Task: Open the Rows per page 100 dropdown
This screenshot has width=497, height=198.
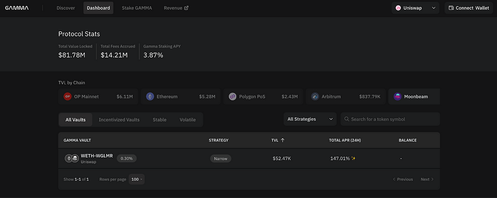Action: click(x=137, y=180)
